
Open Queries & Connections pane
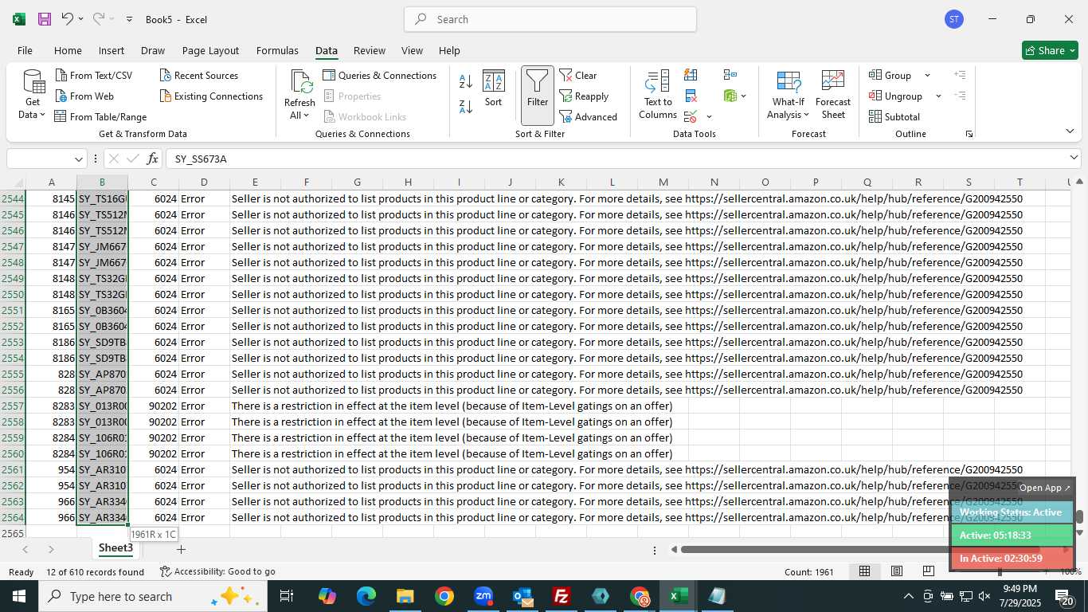coord(380,75)
